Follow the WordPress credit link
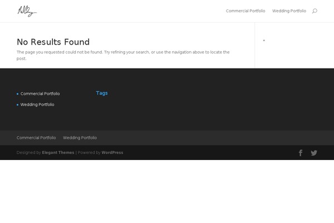This screenshot has width=334, height=223. (112, 153)
